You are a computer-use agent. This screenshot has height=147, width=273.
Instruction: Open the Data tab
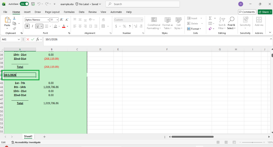point(82,12)
